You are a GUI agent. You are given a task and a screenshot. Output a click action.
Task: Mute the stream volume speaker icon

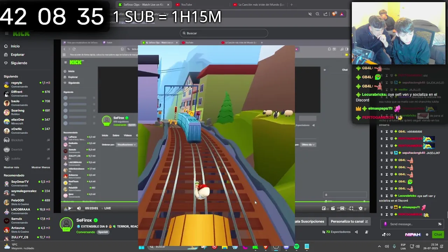(79, 208)
